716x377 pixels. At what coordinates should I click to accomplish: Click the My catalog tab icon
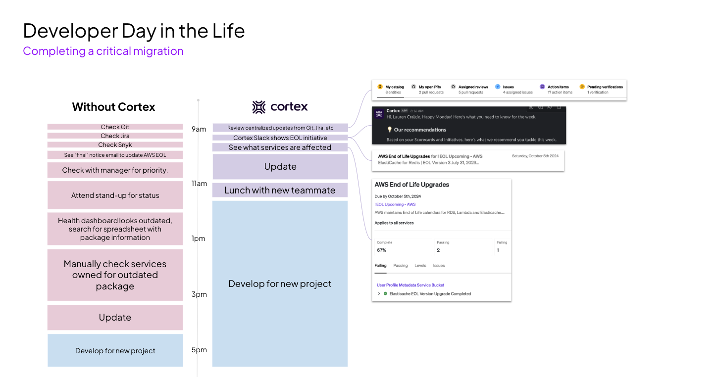coord(380,87)
